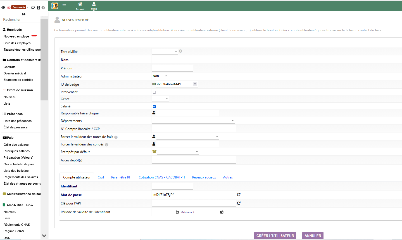
Task: Click into the Nom input field
Action: (x=173, y=60)
